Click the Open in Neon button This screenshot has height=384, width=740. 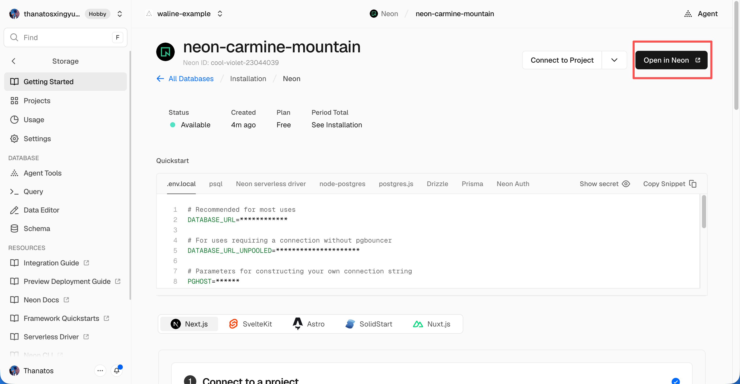[671, 60]
